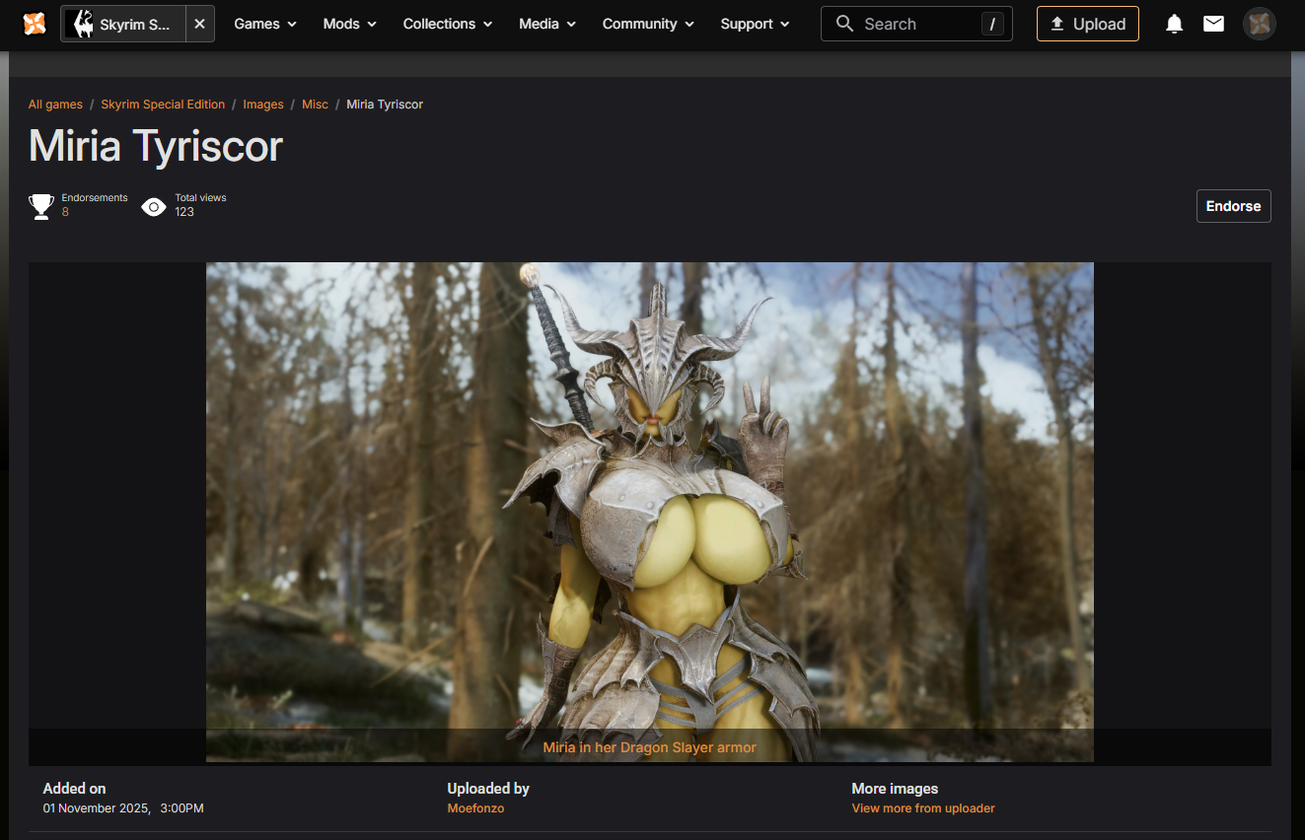Expand the Support menu
Viewport: 1305px width, 840px height.
click(755, 24)
